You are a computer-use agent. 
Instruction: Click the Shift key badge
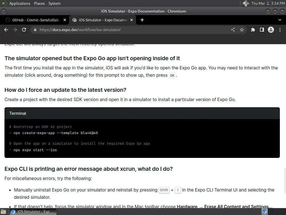coord(164,190)
